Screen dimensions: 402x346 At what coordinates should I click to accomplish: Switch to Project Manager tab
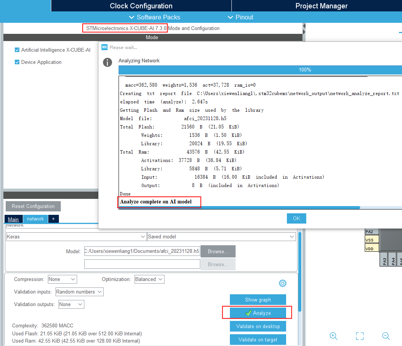[317, 6]
